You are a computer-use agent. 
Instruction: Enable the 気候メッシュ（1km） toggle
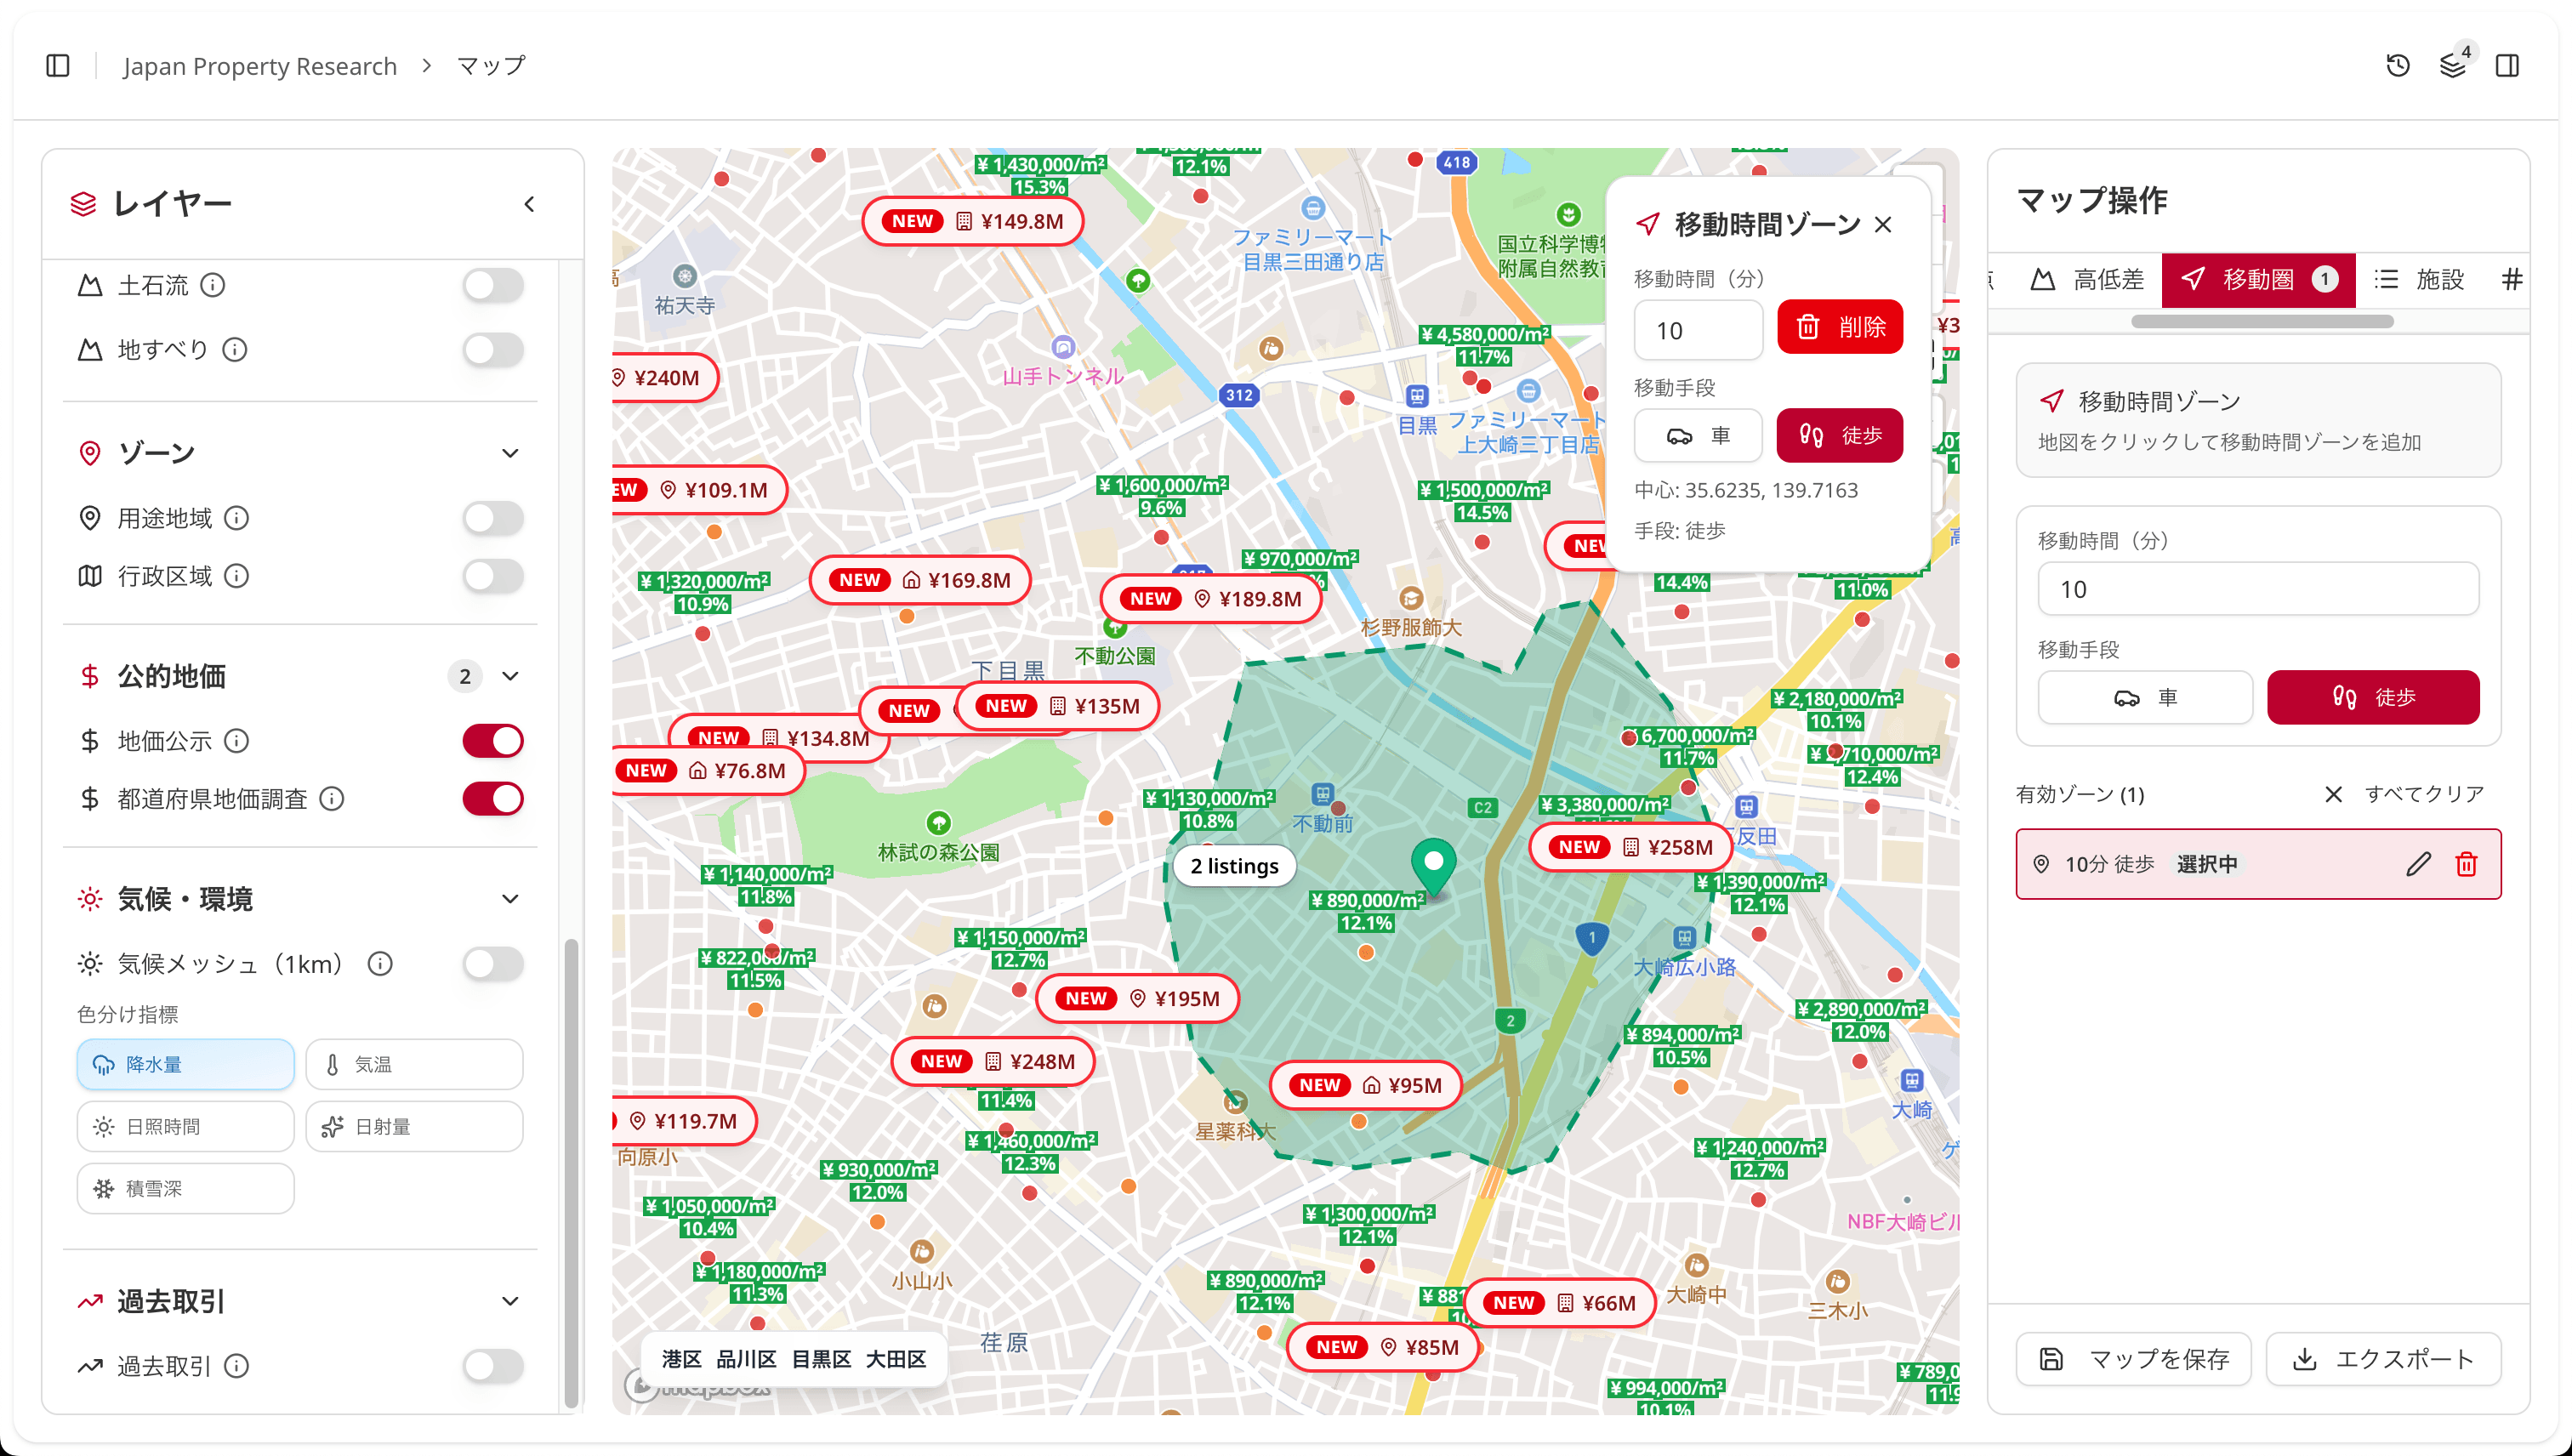493,964
